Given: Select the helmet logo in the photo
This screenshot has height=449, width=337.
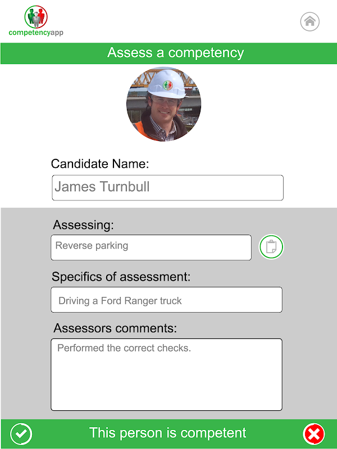Looking at the screenshot, I should click(167, 85).
